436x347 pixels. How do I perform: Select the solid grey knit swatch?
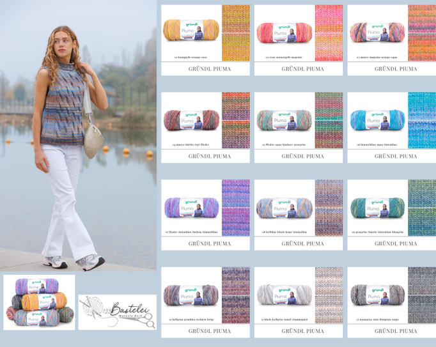[x=422, y=295]
